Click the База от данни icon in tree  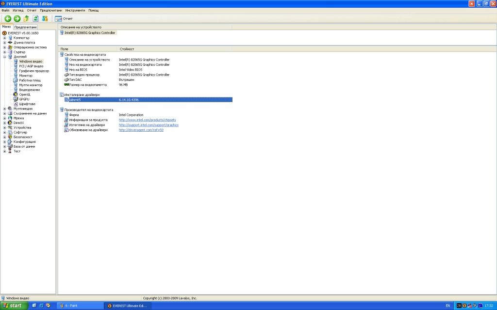[10, 147]
